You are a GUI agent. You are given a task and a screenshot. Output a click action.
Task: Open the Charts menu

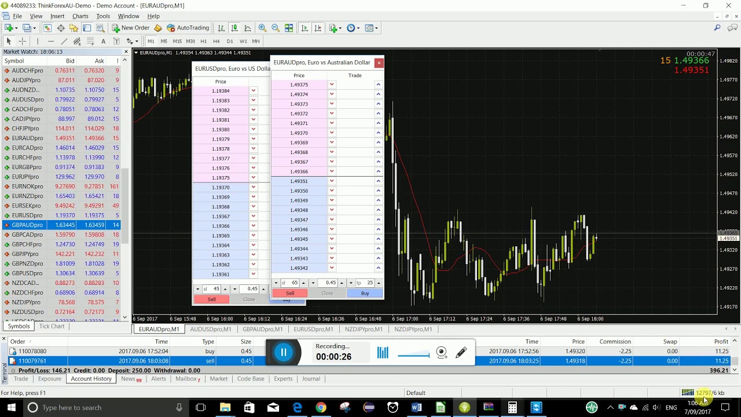(x=80, y=16)
